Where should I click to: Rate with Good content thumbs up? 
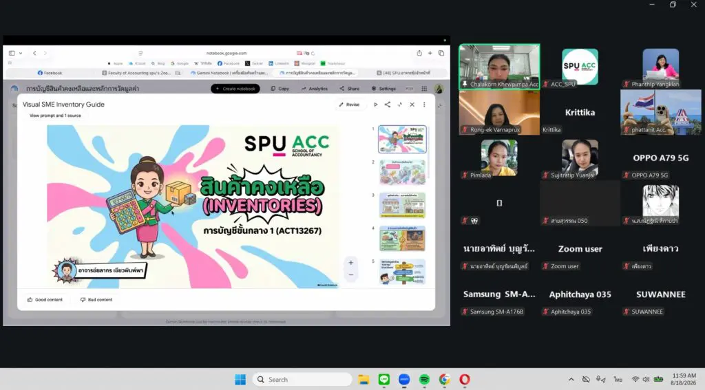click(x=45, y=300)
